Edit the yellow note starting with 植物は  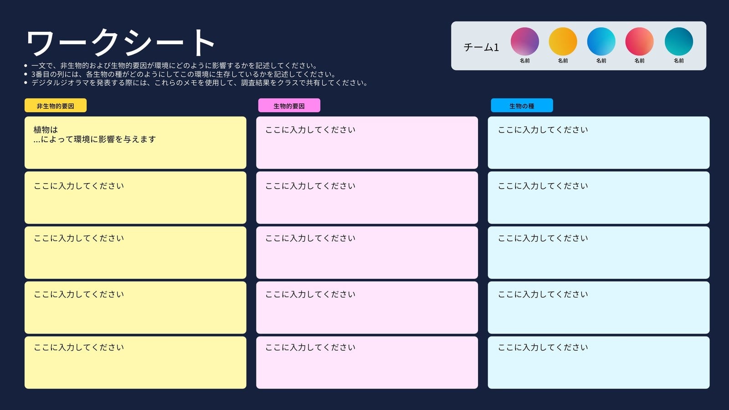(x=135, y=143)
